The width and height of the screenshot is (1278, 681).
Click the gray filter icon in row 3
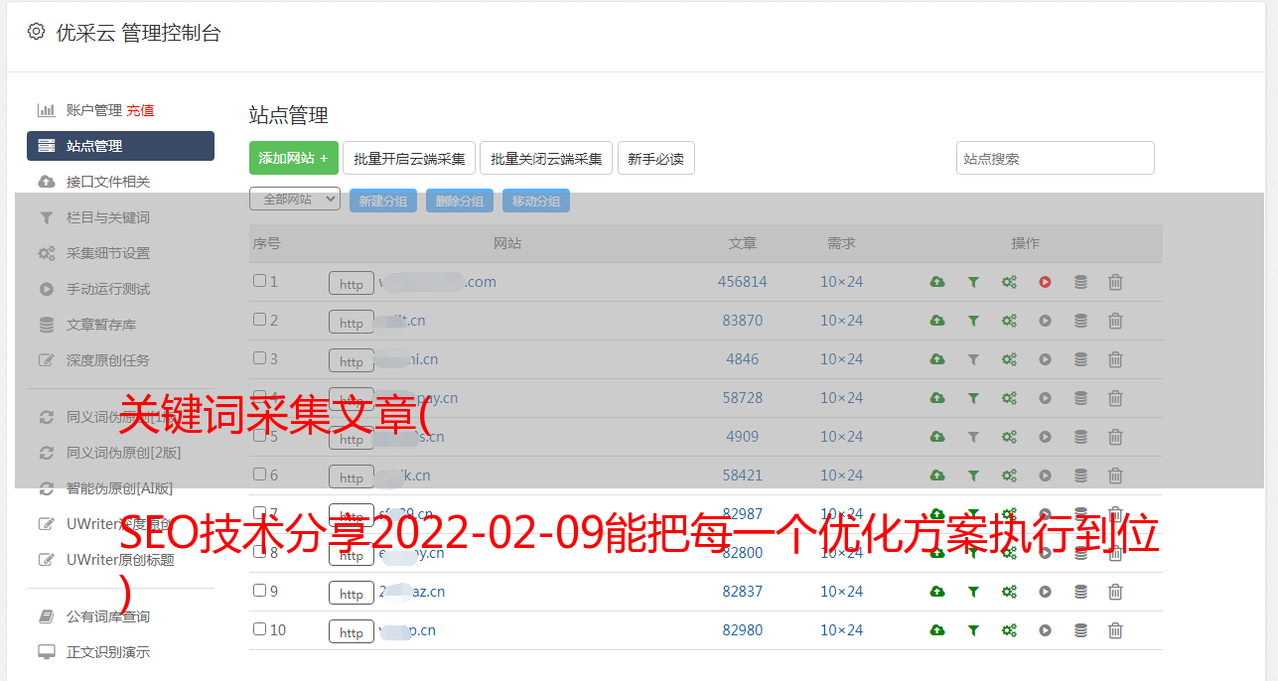click(973, 359)
